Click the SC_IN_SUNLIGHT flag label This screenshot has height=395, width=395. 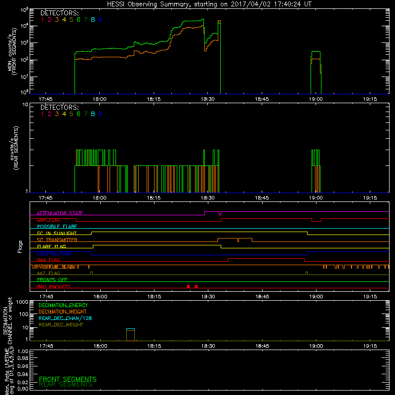pos(57,233)
